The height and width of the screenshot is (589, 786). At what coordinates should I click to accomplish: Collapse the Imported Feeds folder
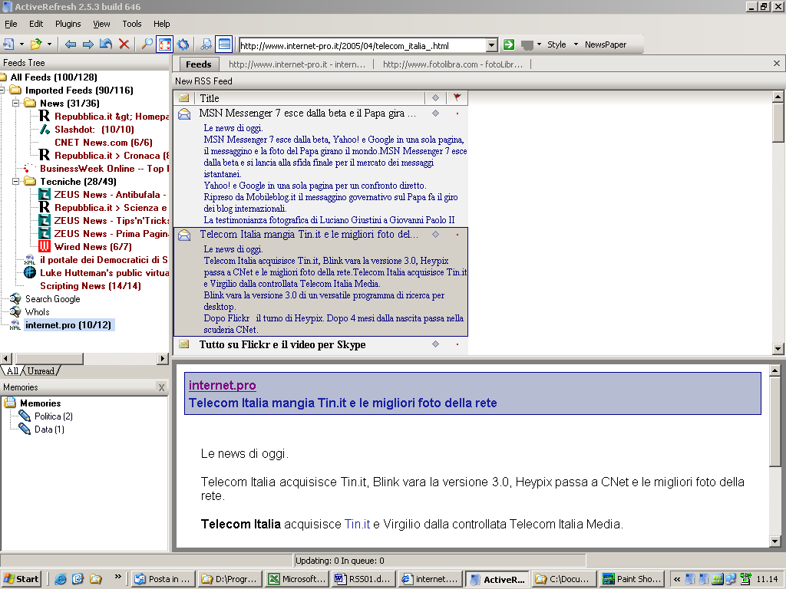click(x=2, y=90)
